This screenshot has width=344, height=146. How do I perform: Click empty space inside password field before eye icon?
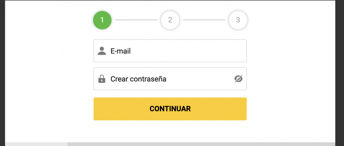click(x=200, y=78)
